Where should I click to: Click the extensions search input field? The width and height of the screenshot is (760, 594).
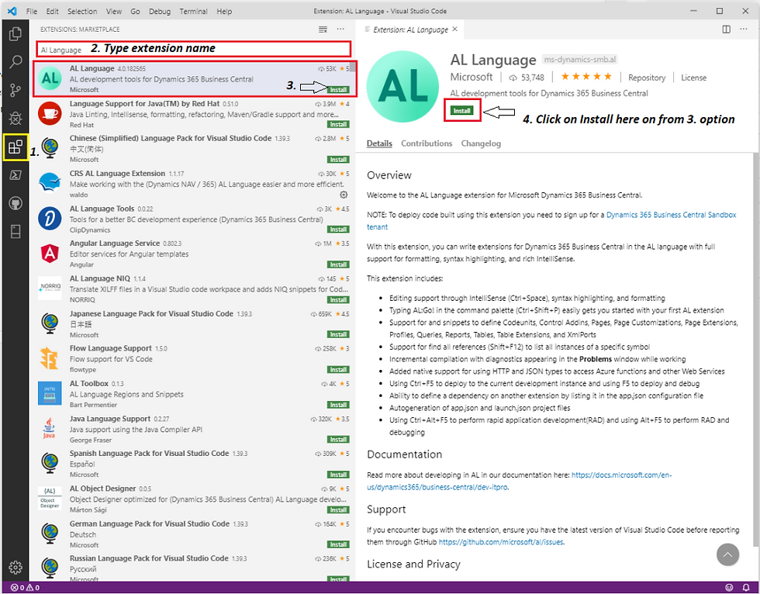click(x=193, y=49)
